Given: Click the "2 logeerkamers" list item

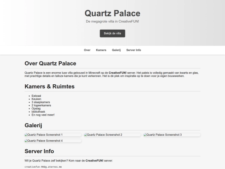Looking at the screenshot, I should pyautogui.click(x=41, y=105).
